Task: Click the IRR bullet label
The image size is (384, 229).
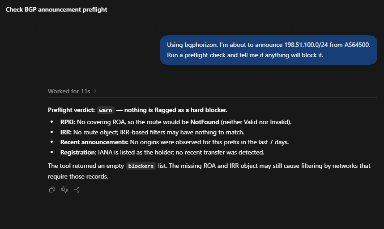Action: coord(66,132)
